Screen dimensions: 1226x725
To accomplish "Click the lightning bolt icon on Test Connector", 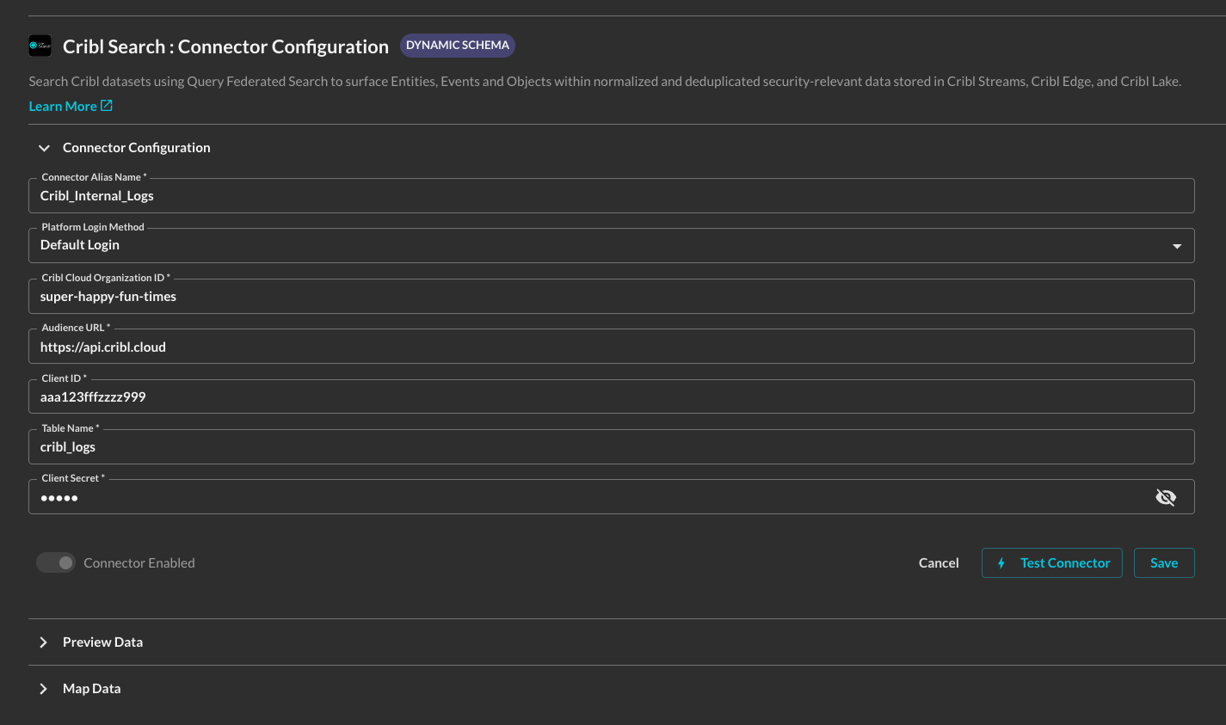I will tap(1001, 563).
